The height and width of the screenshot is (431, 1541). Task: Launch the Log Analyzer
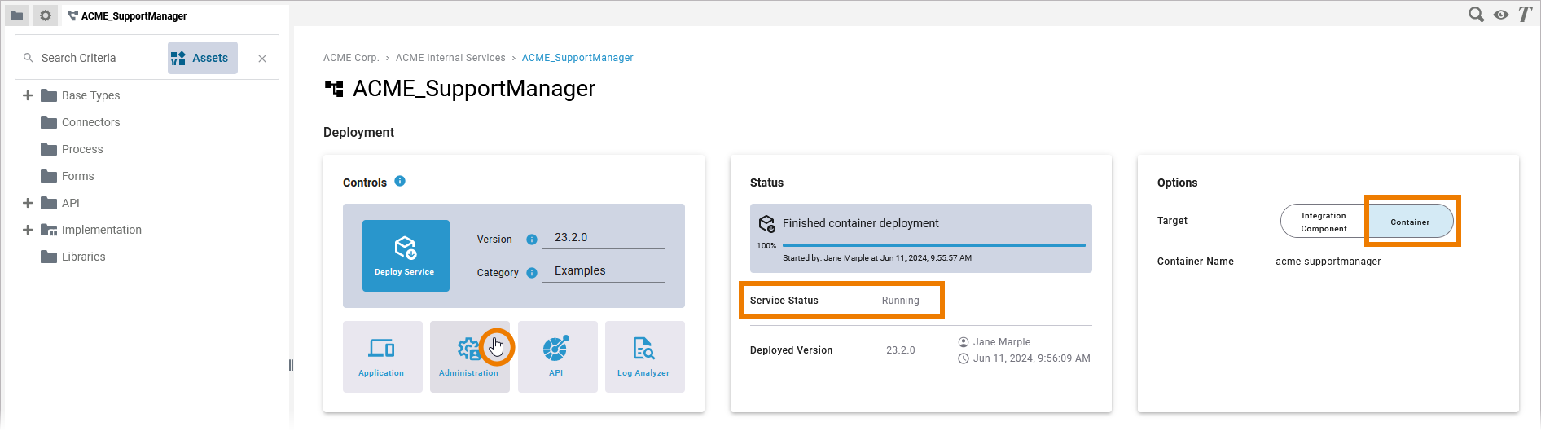click(x=643, y=356)
